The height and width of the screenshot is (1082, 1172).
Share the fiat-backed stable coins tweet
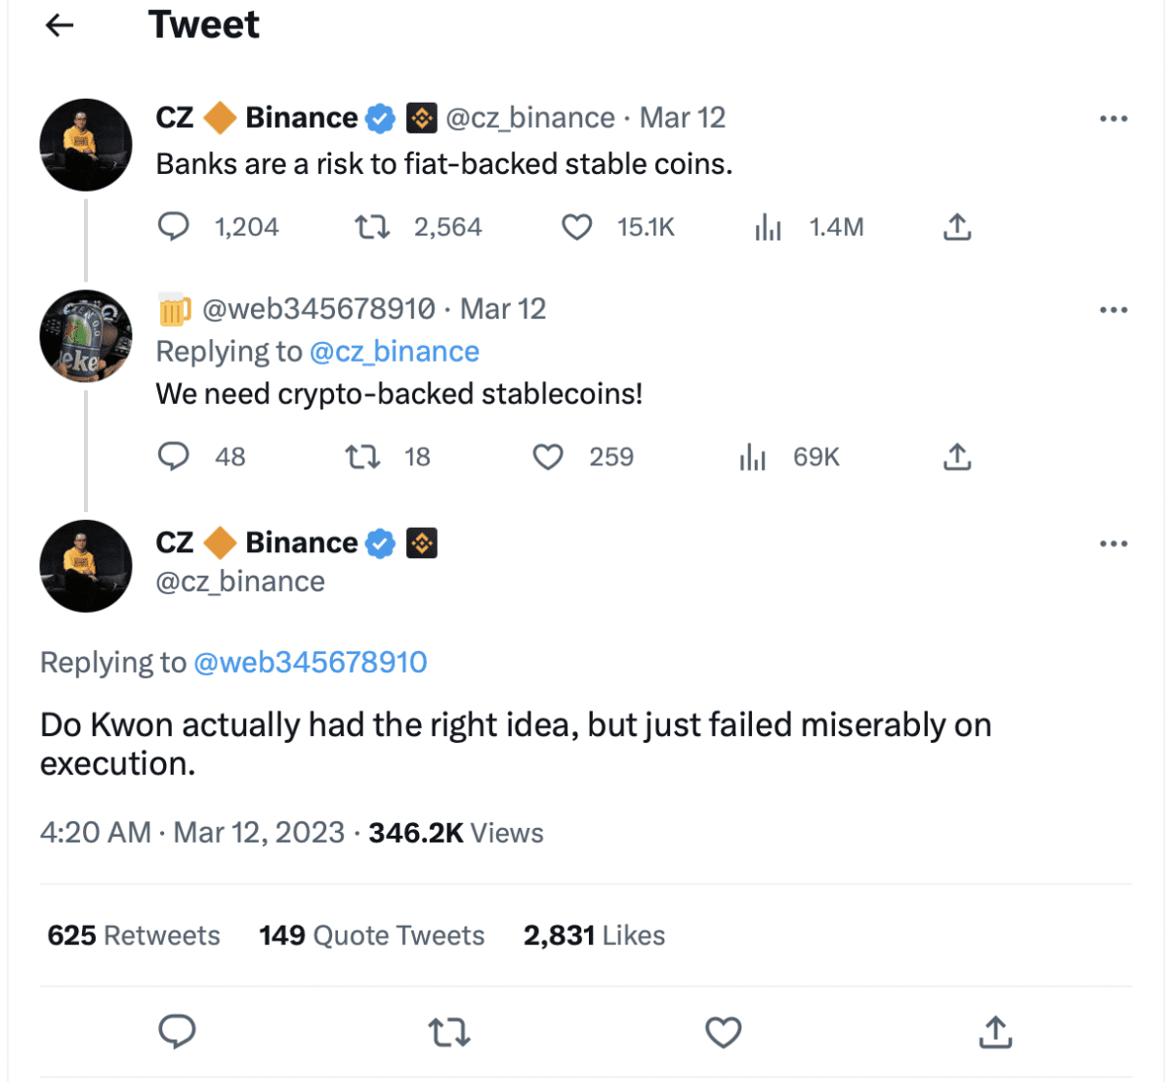(x=957, y=227)
